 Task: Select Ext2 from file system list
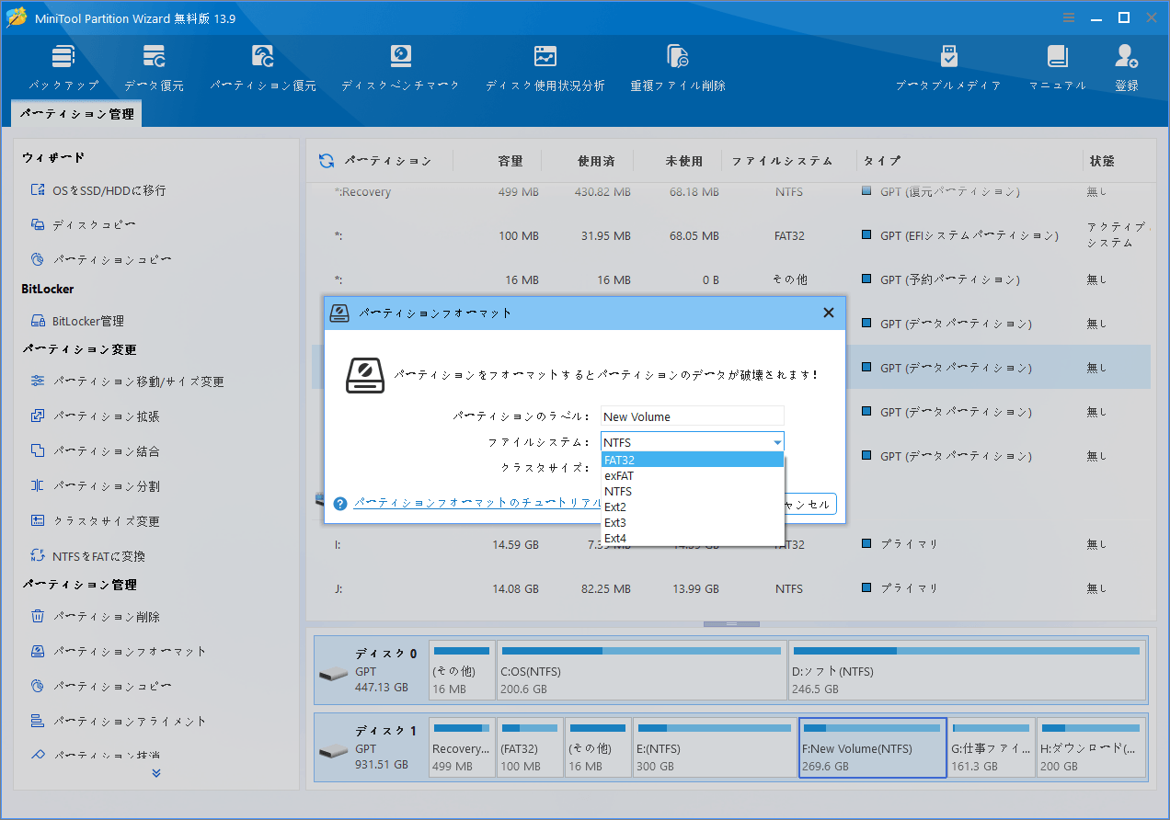(x=693, y=507)
